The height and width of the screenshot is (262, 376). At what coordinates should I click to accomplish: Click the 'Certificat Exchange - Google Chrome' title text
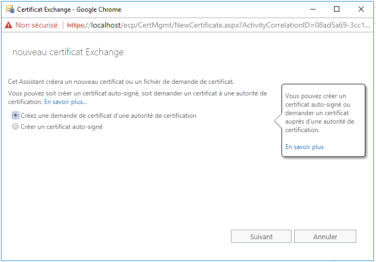point(69,10)
